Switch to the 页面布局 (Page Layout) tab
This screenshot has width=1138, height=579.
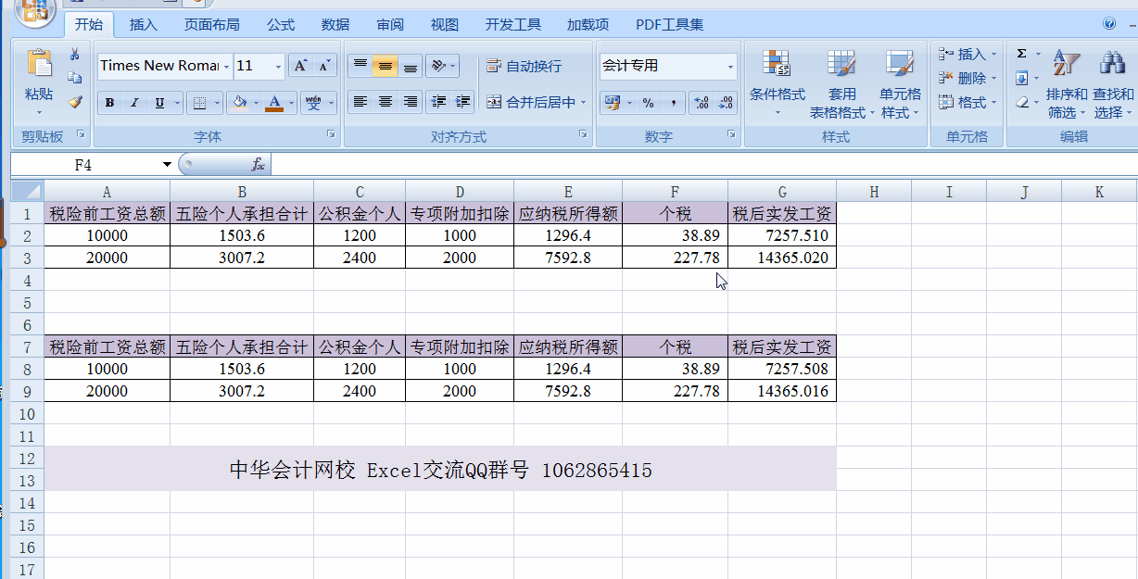(211, 25)
